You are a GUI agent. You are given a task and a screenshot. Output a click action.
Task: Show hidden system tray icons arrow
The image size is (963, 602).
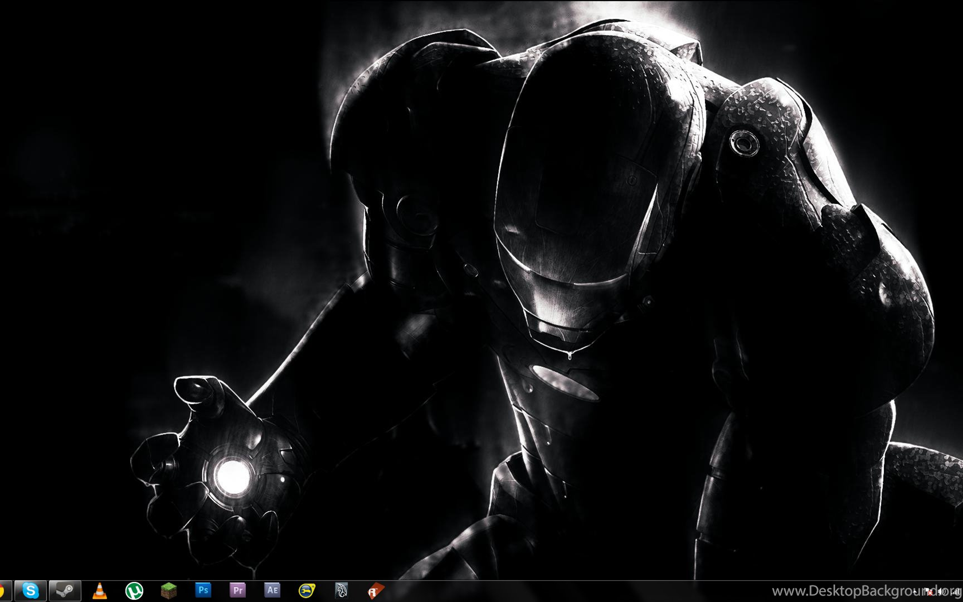[x=915, y=592]
